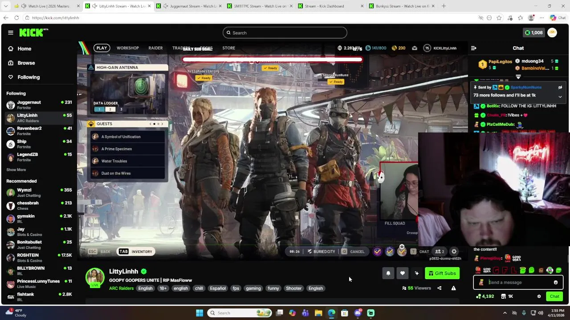This screenshot has height=320, width=570.
Task: Click the Kick search field
Action: (285, 32)
